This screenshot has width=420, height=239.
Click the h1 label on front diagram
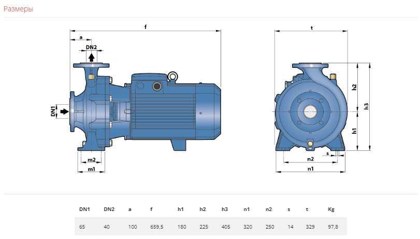pos(354,131)
